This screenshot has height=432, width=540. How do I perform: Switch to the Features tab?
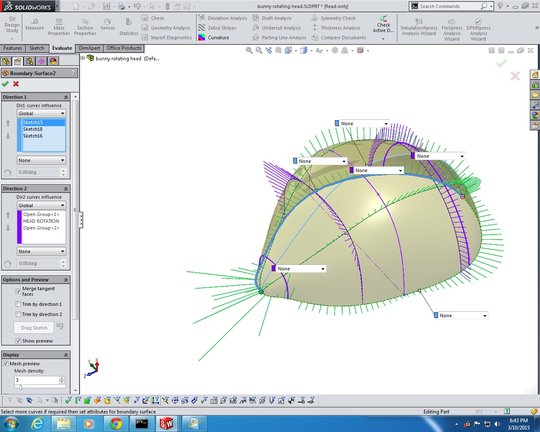tap(13, 48)
